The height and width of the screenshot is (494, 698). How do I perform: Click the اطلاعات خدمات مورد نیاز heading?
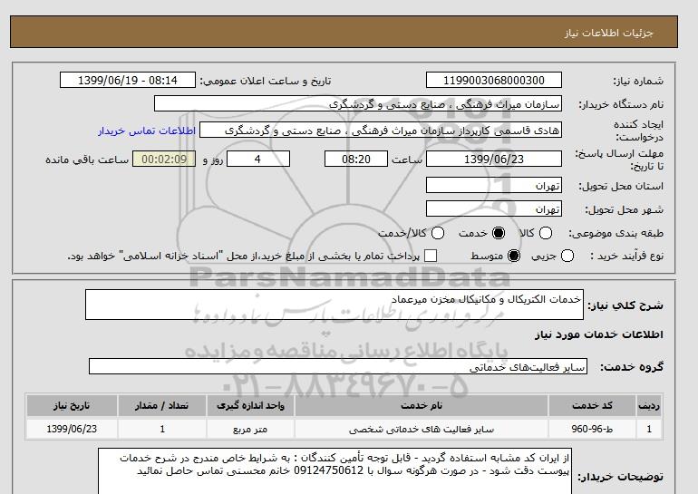click(598, 334)
